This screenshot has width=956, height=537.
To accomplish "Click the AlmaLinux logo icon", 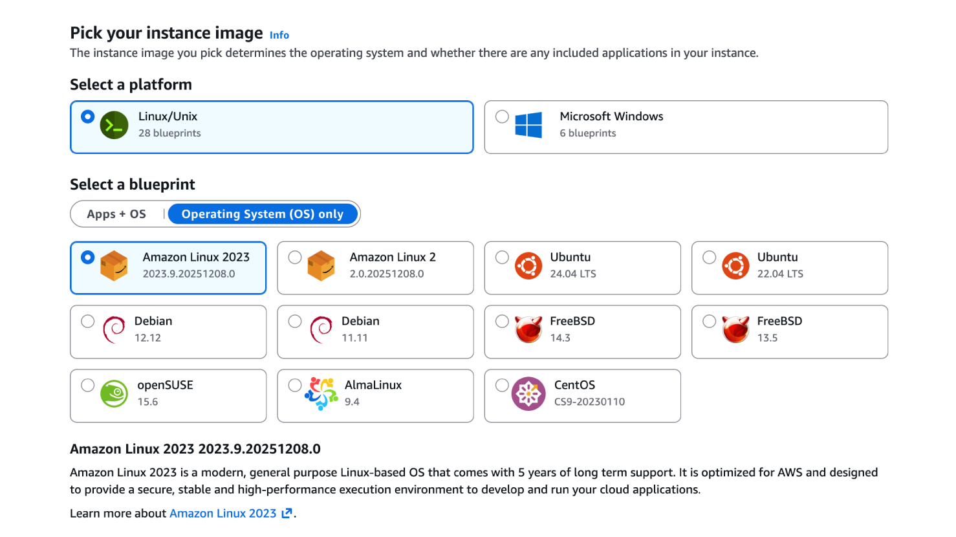I will (x=321, y=393).
